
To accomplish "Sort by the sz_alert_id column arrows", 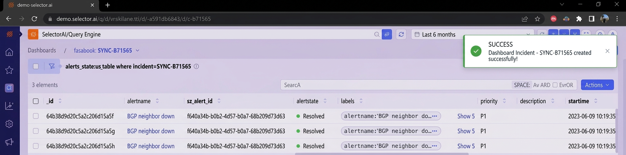I will 219,101.
